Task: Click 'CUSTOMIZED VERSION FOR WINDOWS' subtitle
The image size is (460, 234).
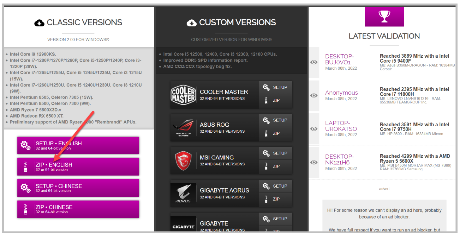Action: [231, 40]
